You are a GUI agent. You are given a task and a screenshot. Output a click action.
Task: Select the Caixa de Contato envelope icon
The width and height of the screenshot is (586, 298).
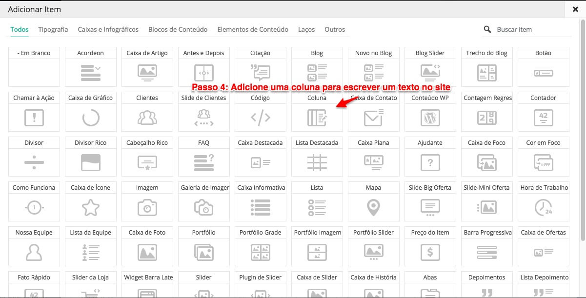(x=373, y=118)
